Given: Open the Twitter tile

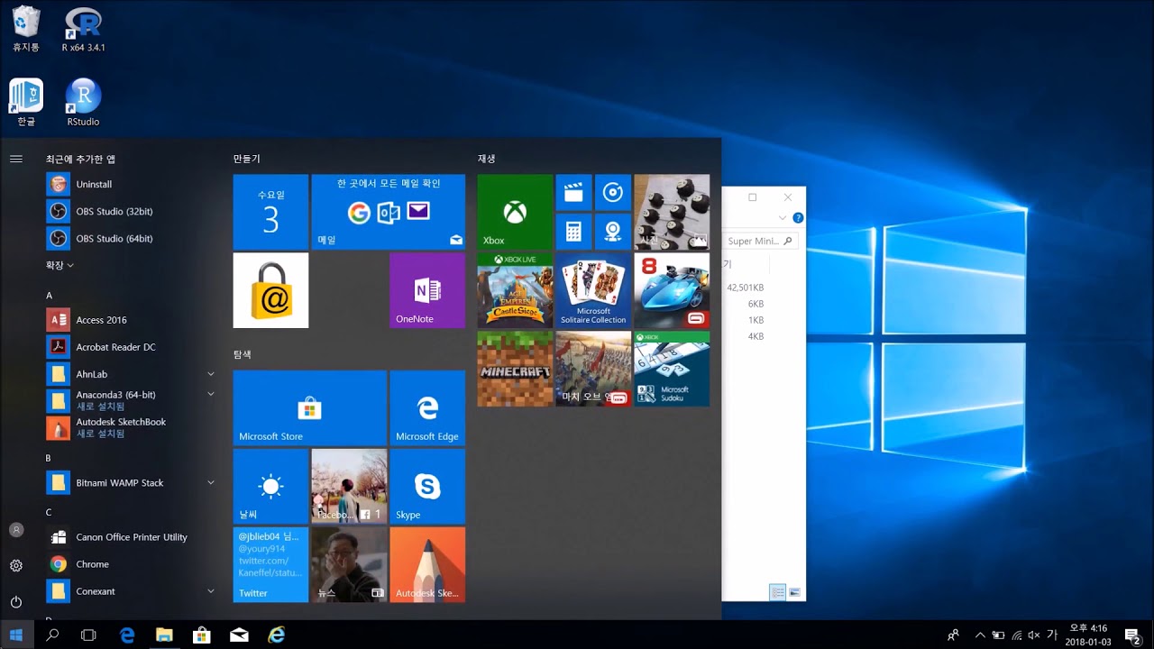Looking at the screenshot, I should [270, 565].
